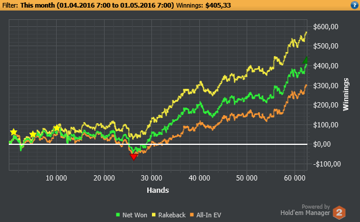Select the orange All-In EV legend swatch

(x=192, y=215)
